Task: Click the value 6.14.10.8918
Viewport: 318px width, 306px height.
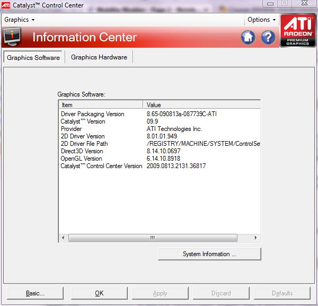Action: point(163,159)
